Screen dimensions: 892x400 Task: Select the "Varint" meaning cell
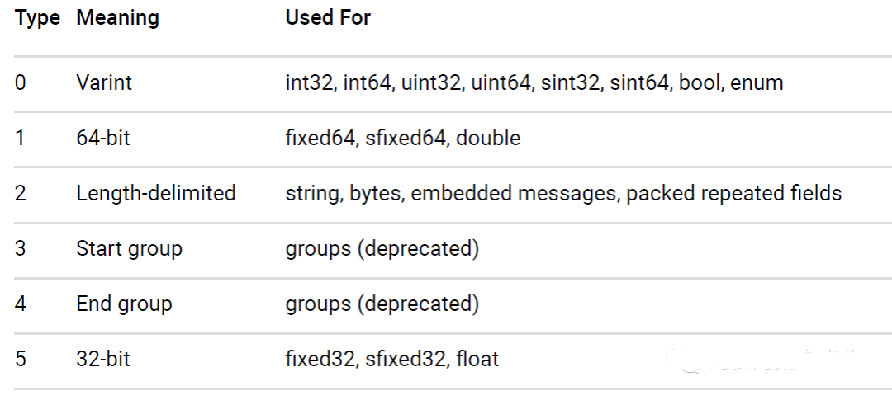(x=104, y=83)
